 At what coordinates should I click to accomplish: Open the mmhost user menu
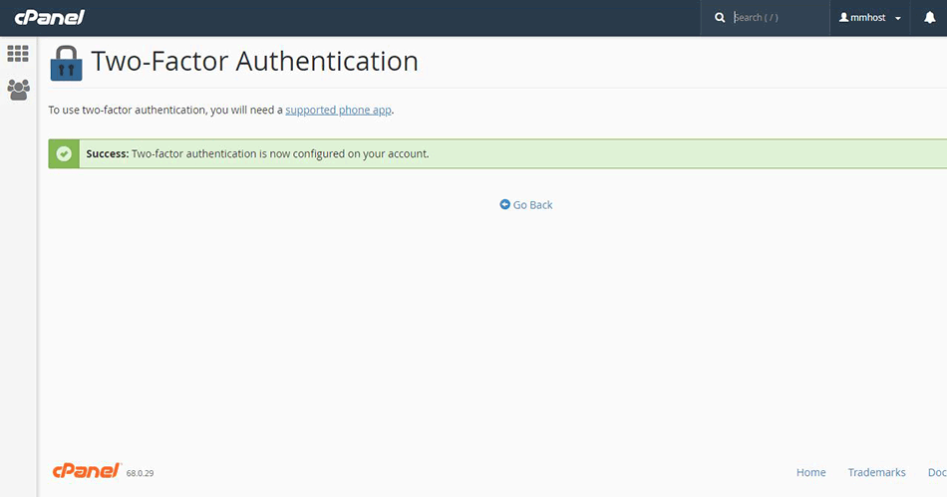[x=869, y=18]
